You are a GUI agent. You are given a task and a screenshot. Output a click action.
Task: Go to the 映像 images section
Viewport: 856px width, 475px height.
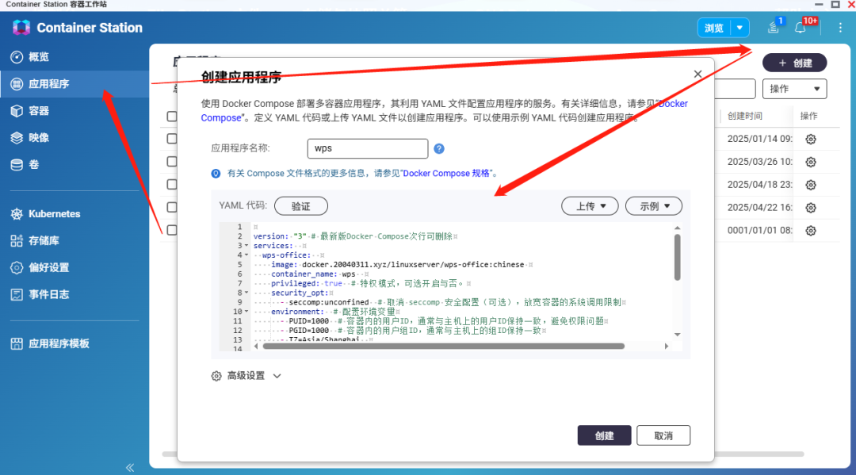point(39,138)
